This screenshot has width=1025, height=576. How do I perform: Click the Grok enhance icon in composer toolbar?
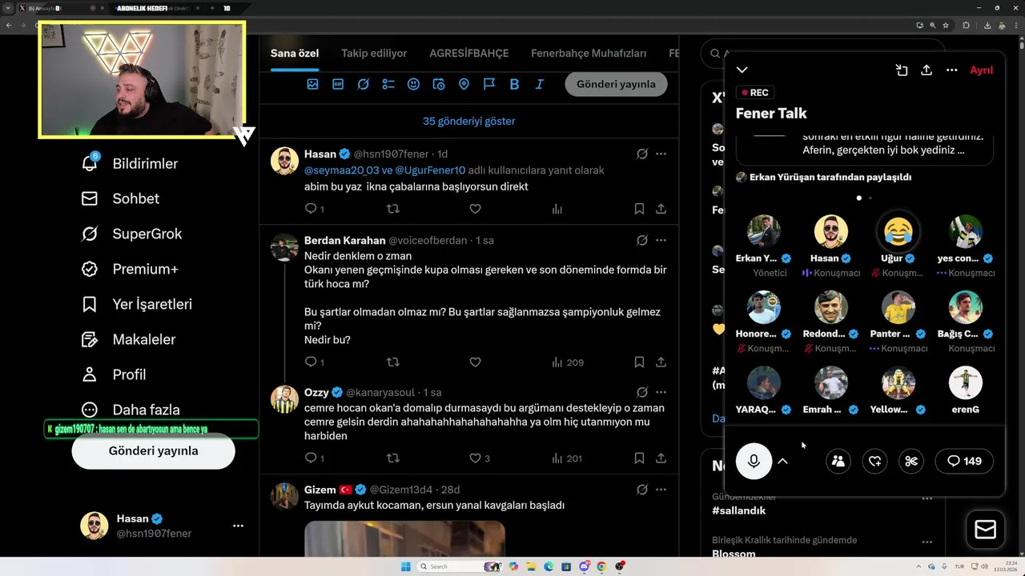pos(363,84)
